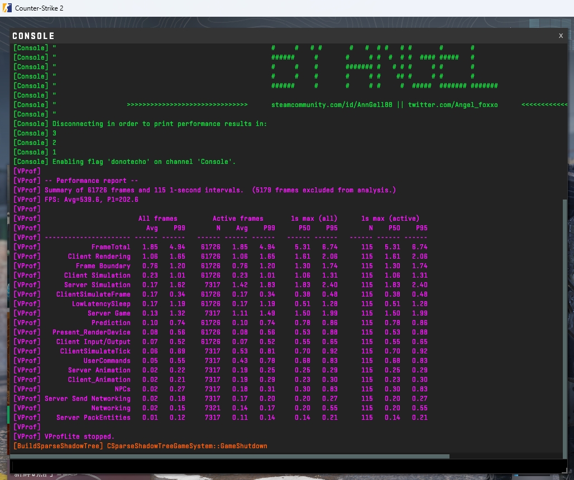This screenshot has width=574, height=480.
Task: Click the 'Enabling flag donotecho' console line
Action: tap(125, 162)
